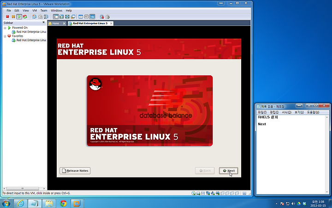Click the Full Screen toolbar icon
Image resolution: width=332 pixels, height=208 pixels.
tap(67, 17)
